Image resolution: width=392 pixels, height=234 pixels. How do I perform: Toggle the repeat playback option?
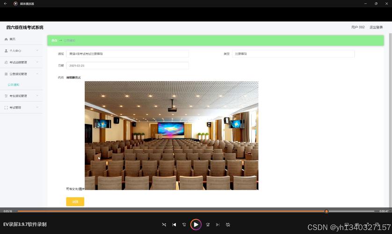pos(228,225)
